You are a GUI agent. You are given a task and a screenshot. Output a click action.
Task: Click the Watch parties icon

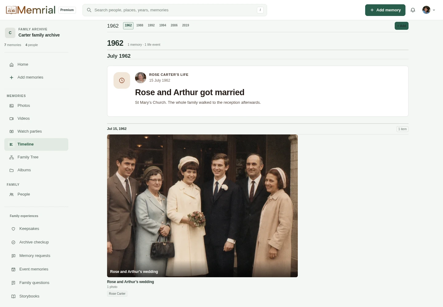tap(11, 131)
